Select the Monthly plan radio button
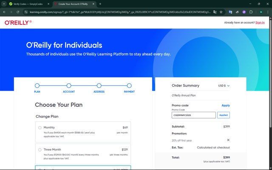 (40, 127)
